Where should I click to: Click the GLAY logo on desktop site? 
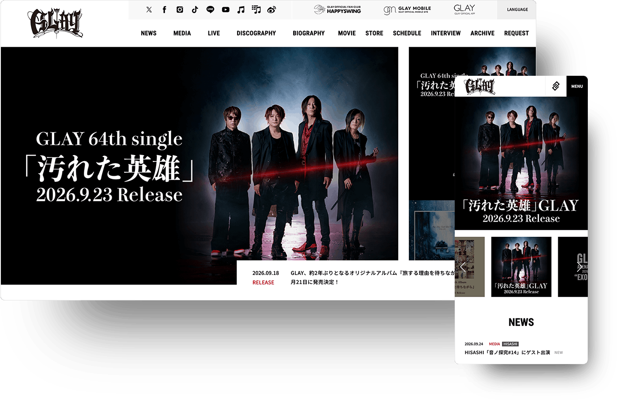tap(56, 23)
